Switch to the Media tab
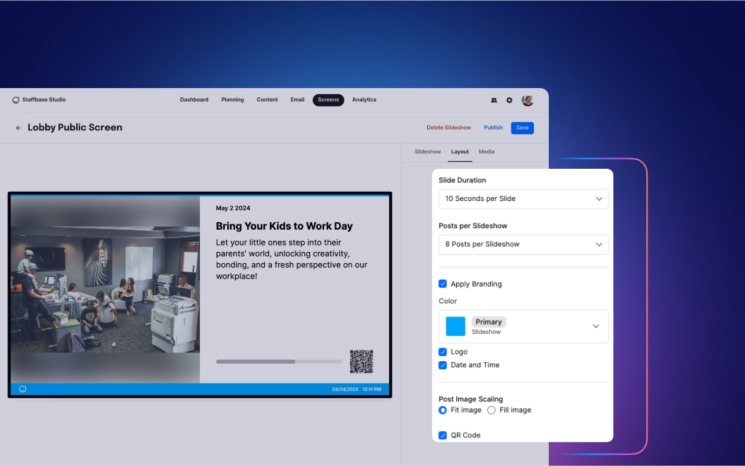The image size is (745, 466). pos(486,152)
